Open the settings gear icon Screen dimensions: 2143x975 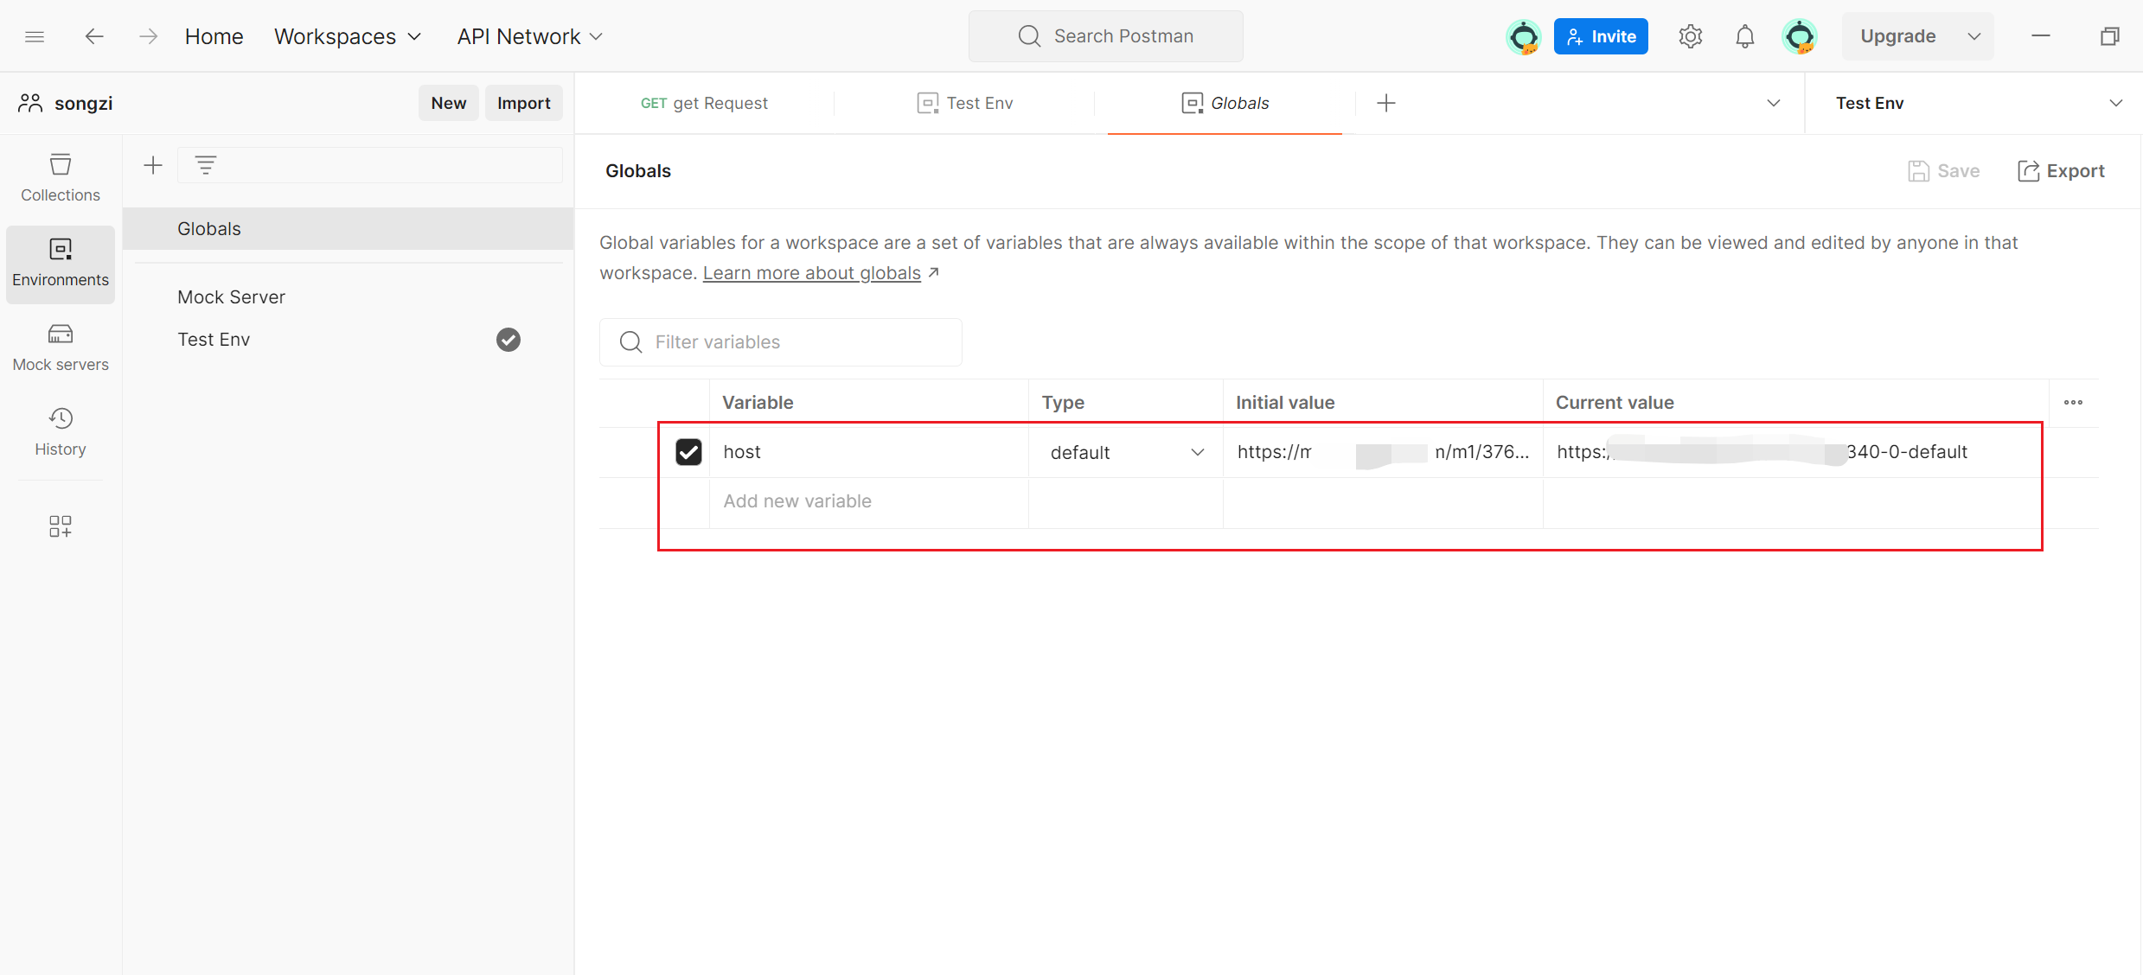click(x=1690, y=36)
